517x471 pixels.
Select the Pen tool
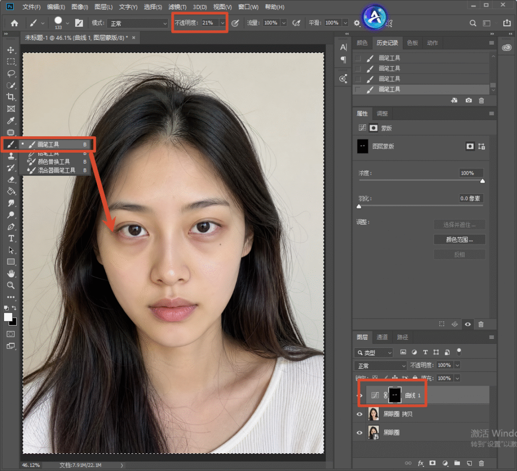pos(11,227)
